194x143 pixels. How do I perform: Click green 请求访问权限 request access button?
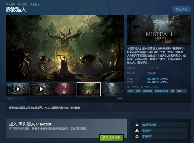111,138
